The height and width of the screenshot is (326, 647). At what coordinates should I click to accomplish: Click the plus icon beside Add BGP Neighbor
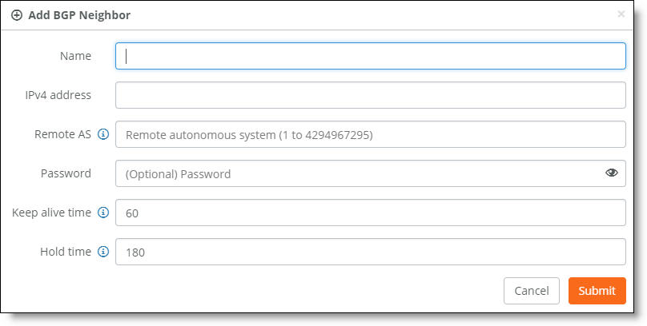pos(17,16)
